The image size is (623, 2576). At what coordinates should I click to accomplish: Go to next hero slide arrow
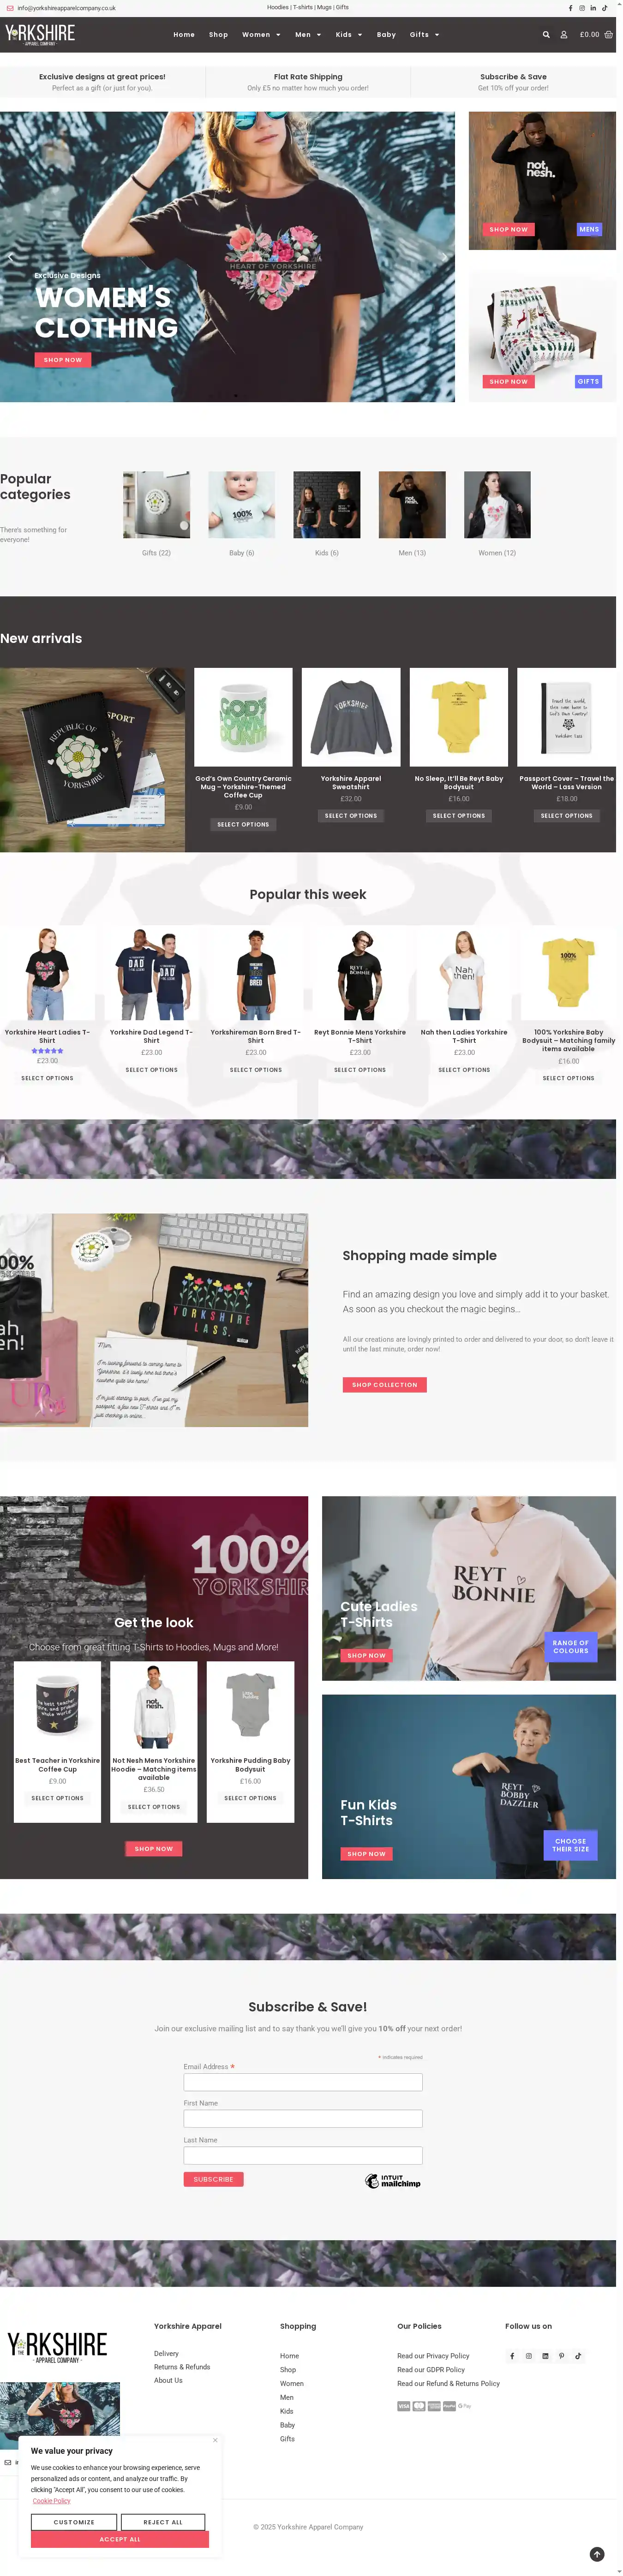click(x=444, y=257)
